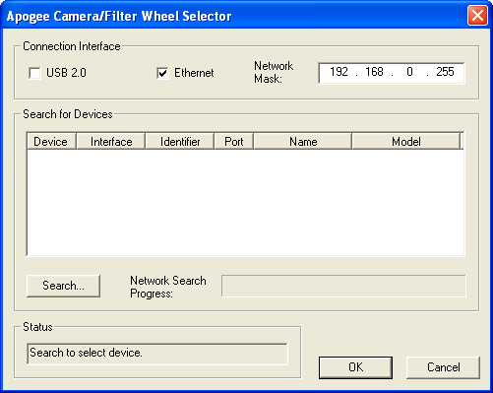
Task: Click the Network Search Progress label
Action: coord(168,287)
